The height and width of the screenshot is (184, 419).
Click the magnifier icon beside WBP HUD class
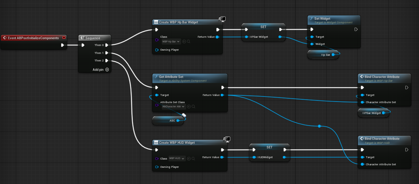point(193,158)
